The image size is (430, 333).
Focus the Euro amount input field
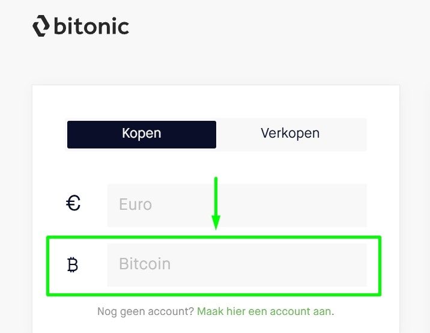click(x=237, y=205)
